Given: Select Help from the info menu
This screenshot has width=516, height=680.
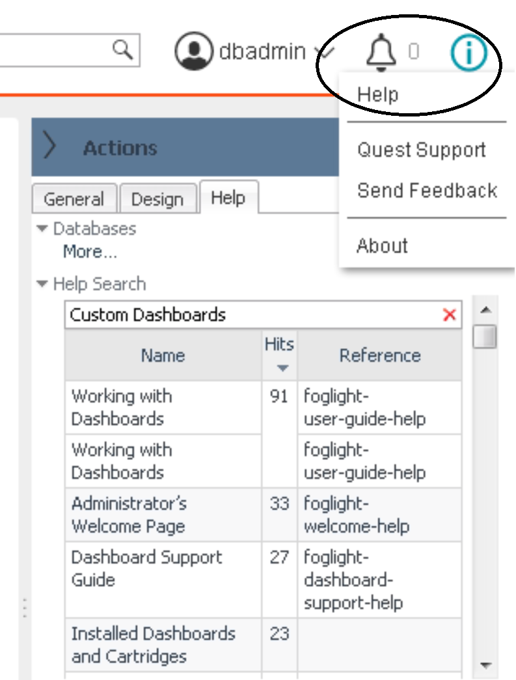Looking at the screenshot, I should click(x=378, y=95).
